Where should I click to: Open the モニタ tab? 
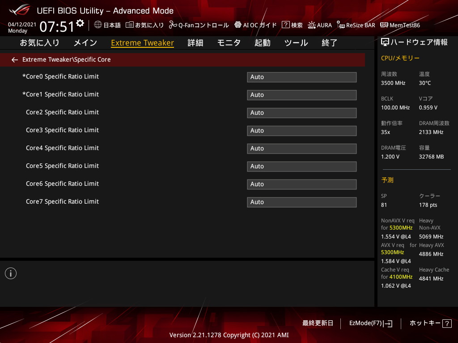click(x=229, y=43)
